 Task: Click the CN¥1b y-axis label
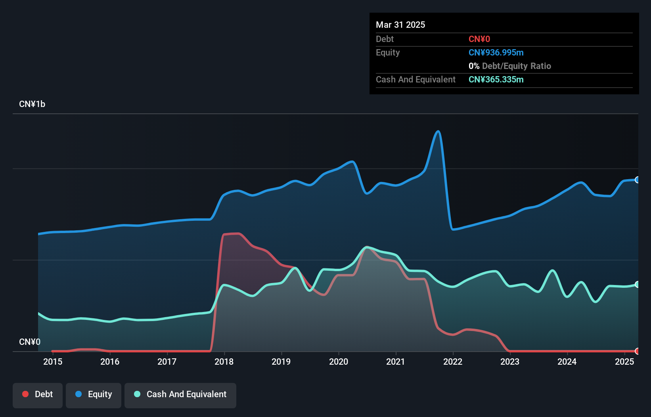(x=32, y=104)
